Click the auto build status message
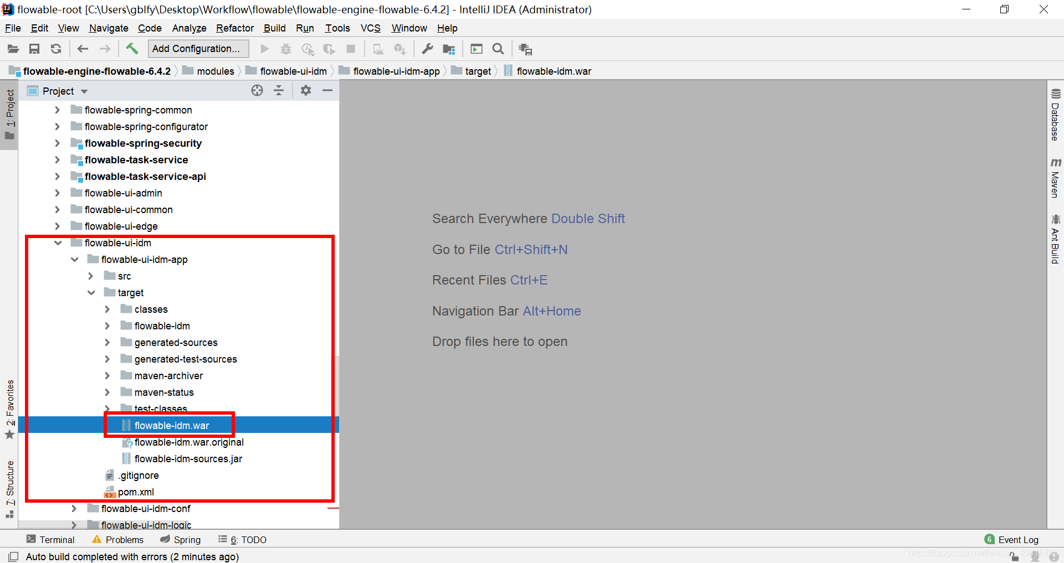The width and height of the screenshot is (1064, 563). (x=132, y=556)
